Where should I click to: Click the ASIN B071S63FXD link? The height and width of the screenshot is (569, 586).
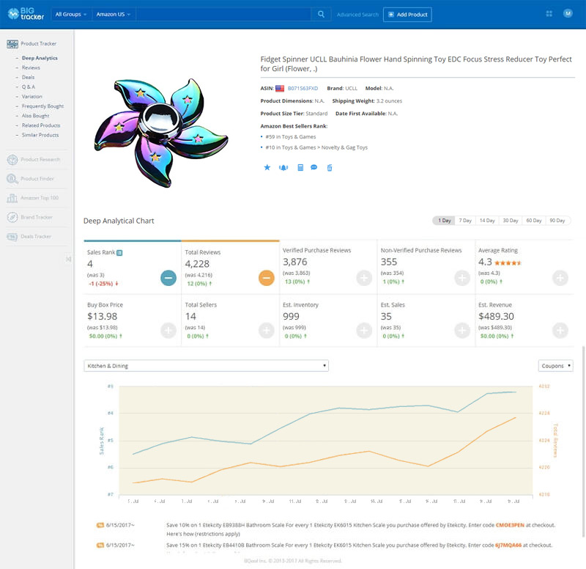click(x=303, y=88)
